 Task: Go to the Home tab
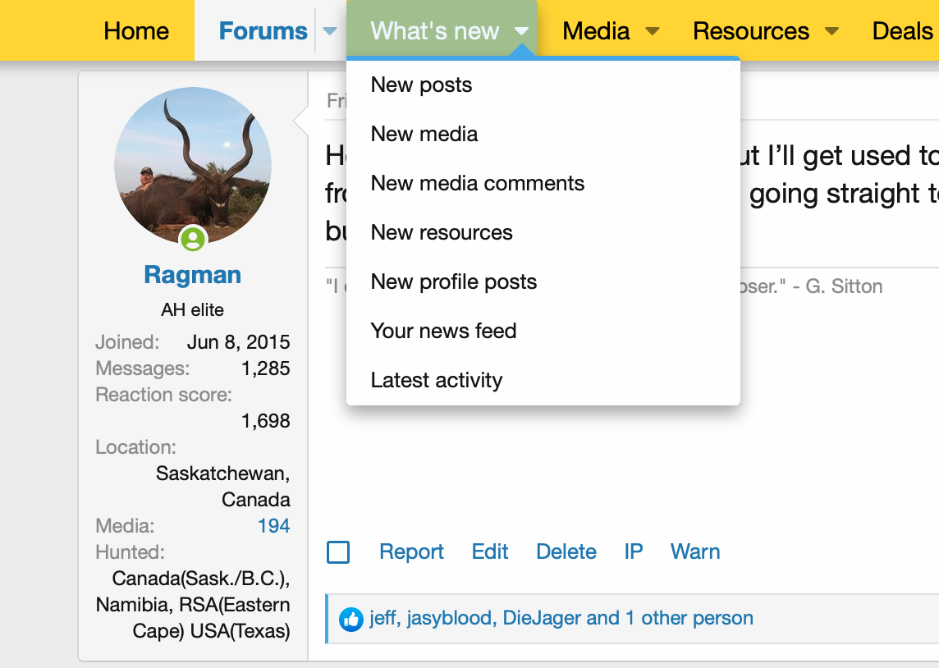[x=136, y=31]
